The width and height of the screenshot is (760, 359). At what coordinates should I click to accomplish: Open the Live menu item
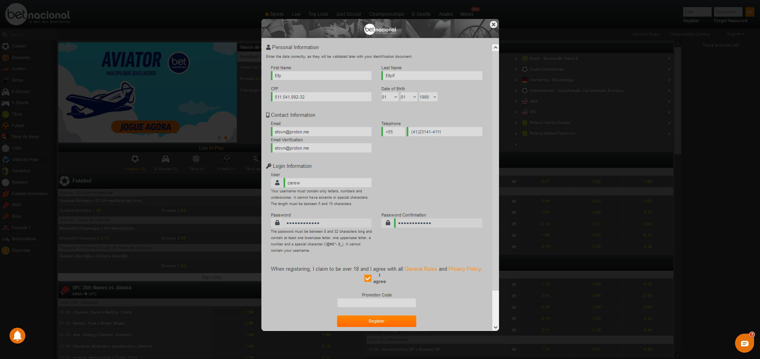click(296, 14)
